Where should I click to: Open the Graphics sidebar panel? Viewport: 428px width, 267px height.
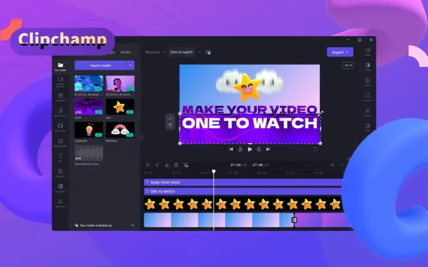point(60,173)
